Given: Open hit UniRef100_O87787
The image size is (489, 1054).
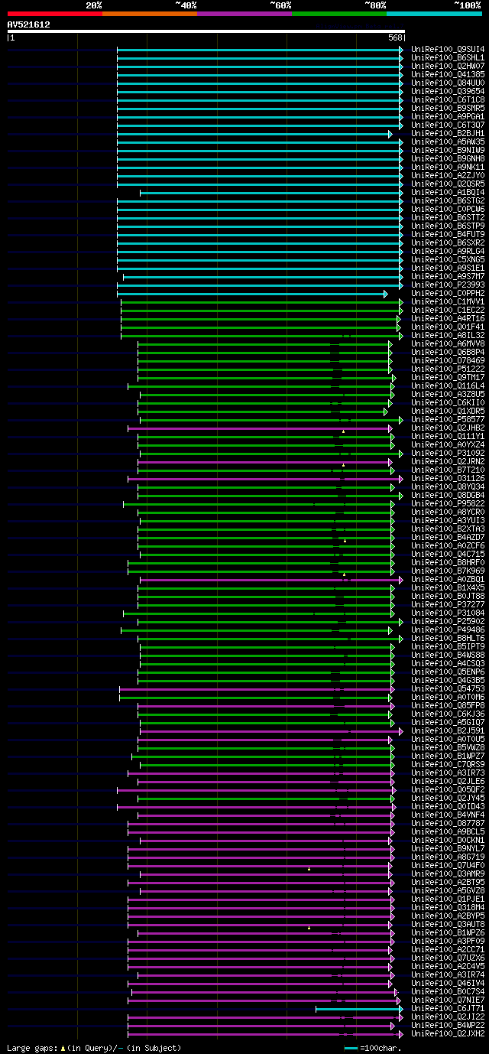Looking at the screenshot, I should coord(448,823).
